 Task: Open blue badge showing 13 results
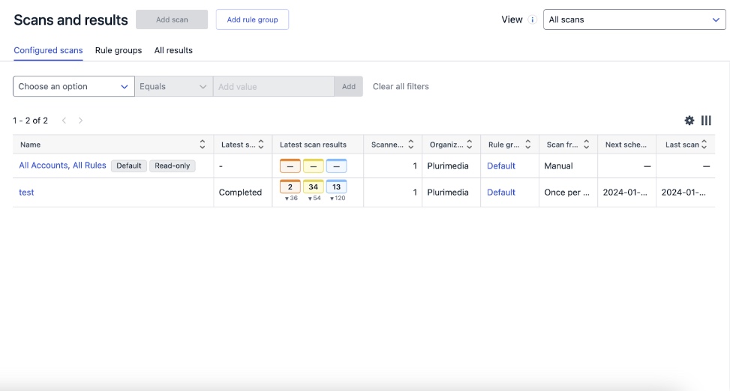(x=337, y=187)
